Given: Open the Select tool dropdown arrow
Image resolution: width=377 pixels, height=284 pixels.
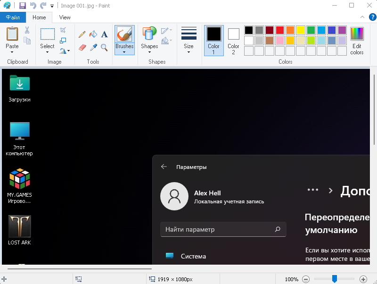Looking at the screenshot, I should click(47, 52).
